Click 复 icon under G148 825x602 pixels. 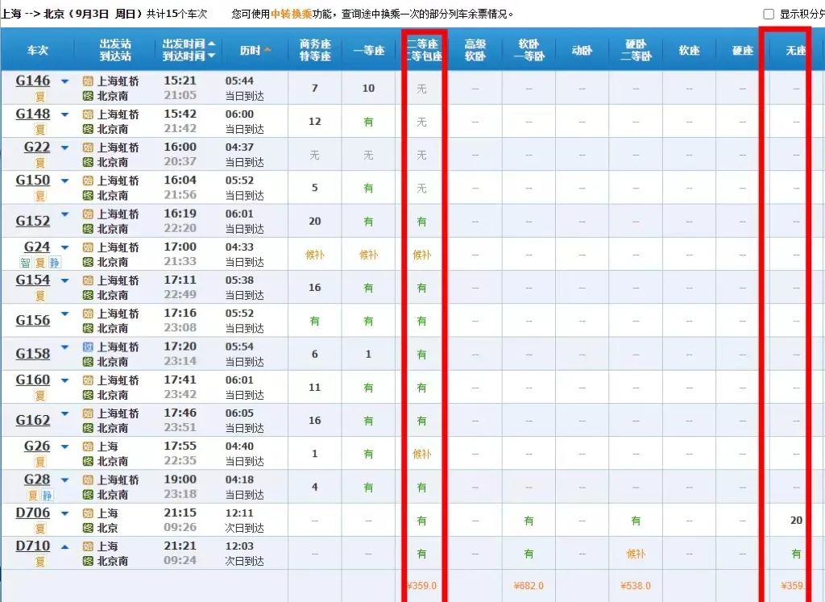click(40, 130)
